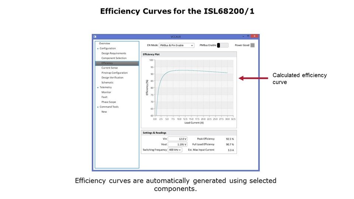Viewport: 354px width, 199px height.
Task: Minimize the VCCAUX window
Action: pos(243,36)
